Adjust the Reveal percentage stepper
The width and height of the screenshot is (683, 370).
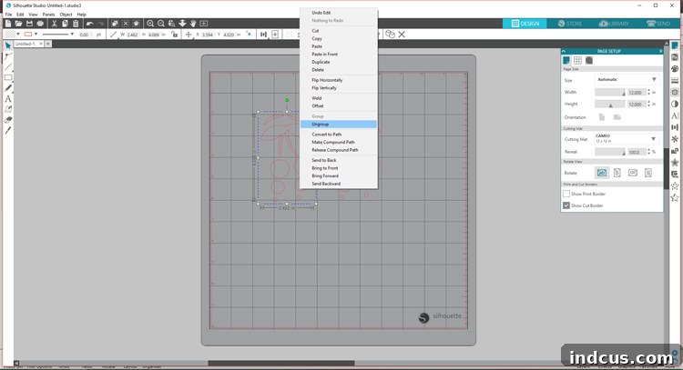point(648,152)
